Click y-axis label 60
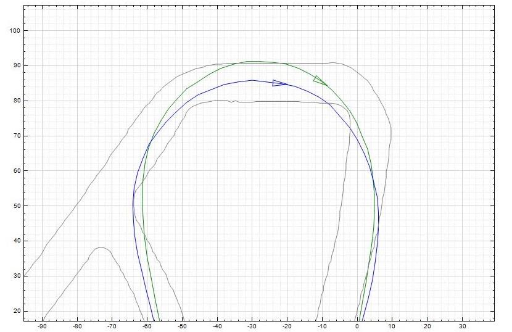Image resolution: width=512 pixels, height=332 pixels. pos(16,171)
